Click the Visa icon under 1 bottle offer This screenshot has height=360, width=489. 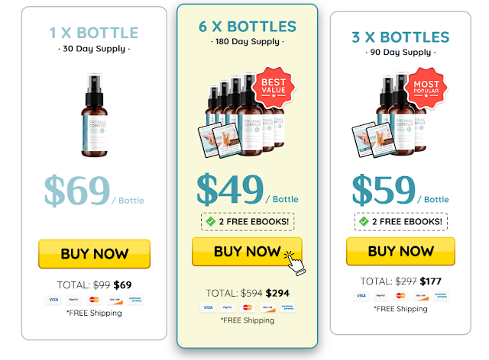(x=53, y=300)
